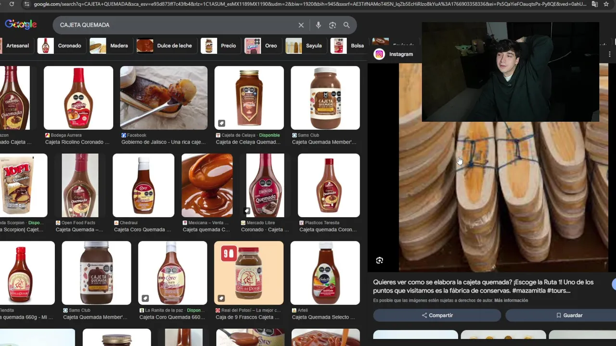Screen dimensions: 616x346
Task: Click the Google logo
Action: pyautogui.click(x=21, y=25)
